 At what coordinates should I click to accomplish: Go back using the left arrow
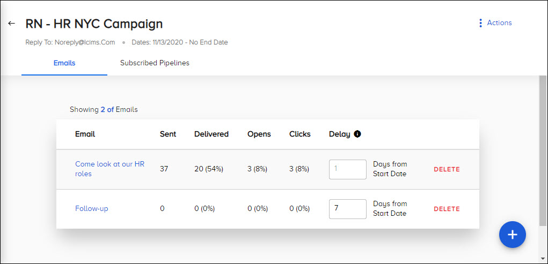pyautogui.click(x=11, y=24)
